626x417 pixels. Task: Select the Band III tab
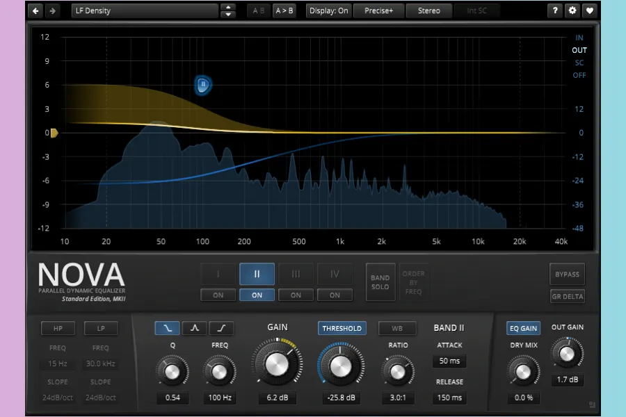point(296,274)
